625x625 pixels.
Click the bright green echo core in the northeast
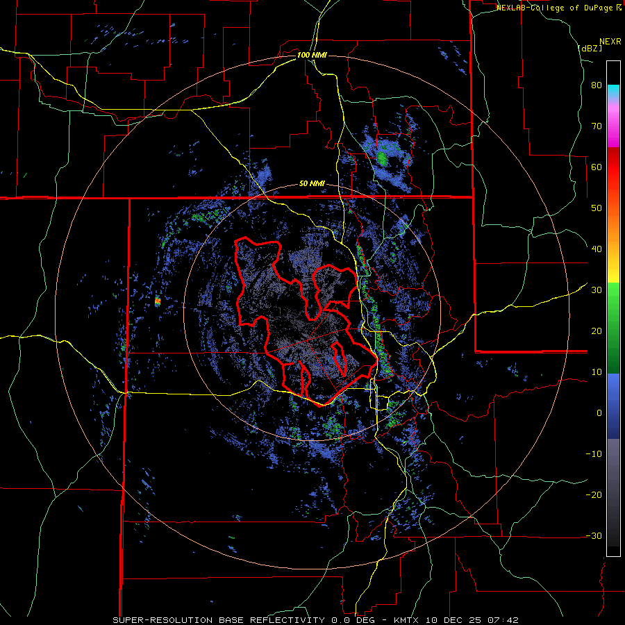382,158
